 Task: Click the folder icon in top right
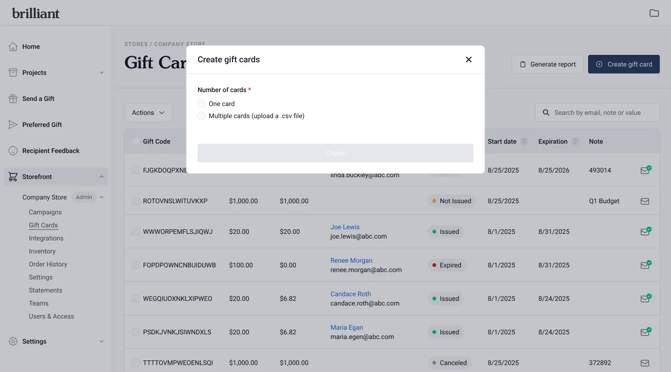coord(654,13)
